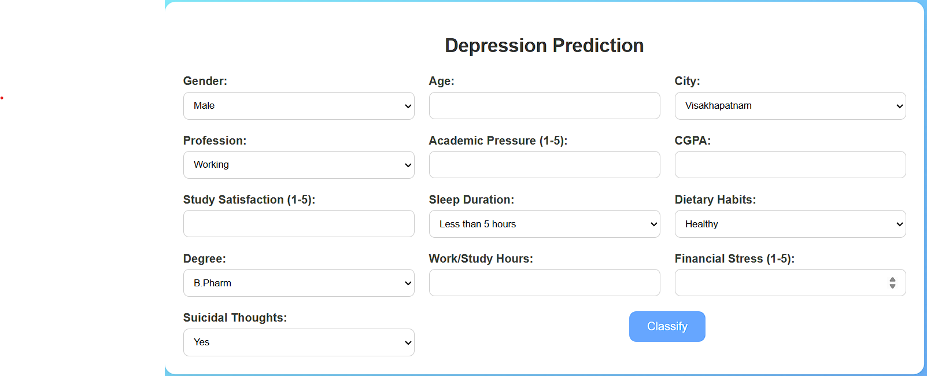Click the Academic Pressure input field

tap(544, 164)
